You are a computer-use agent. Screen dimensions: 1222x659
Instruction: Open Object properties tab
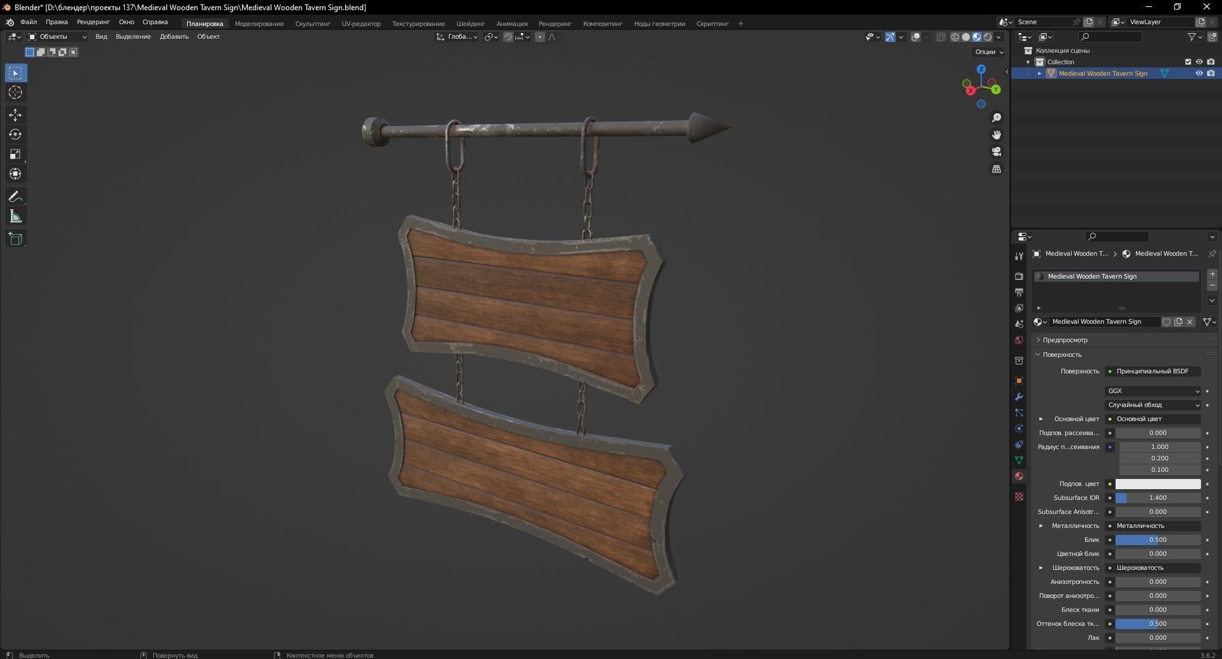click(x=1019, y=380)
